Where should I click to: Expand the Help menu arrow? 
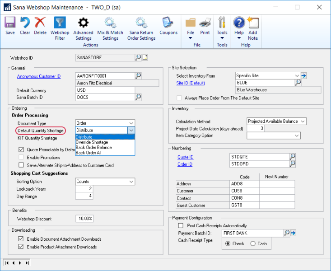pyautogui.click(x=239, y=38)
